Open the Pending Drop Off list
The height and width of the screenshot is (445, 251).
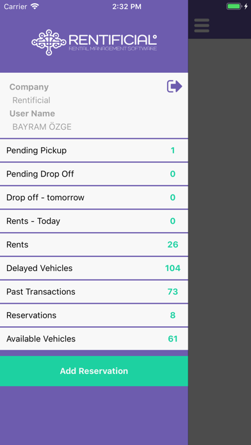94,174
